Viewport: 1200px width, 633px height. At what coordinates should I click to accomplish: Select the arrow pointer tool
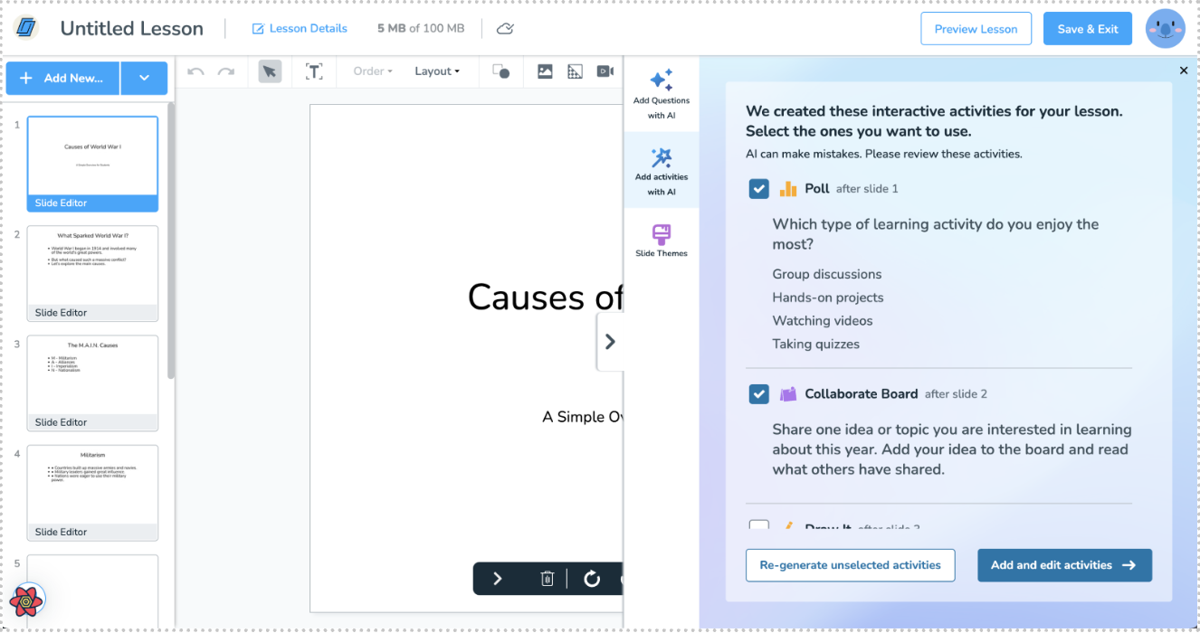click(270, 71)
